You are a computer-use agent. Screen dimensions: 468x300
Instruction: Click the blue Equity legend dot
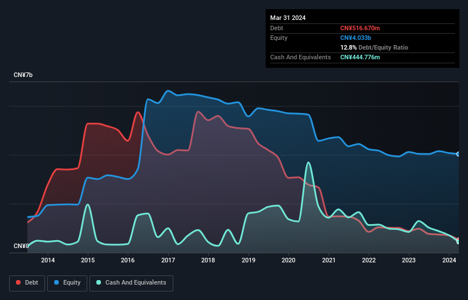click(x=56, y=282)
